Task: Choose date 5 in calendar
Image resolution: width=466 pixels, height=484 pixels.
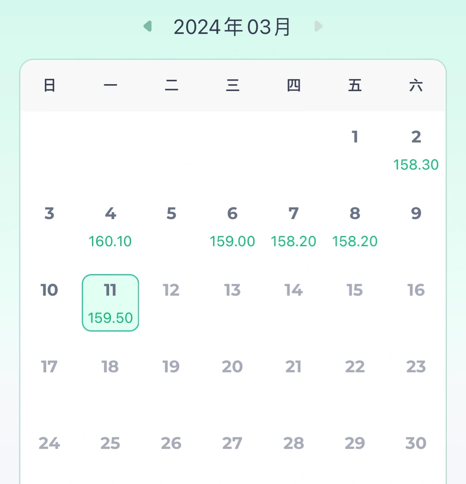Action: click(171, 213)
